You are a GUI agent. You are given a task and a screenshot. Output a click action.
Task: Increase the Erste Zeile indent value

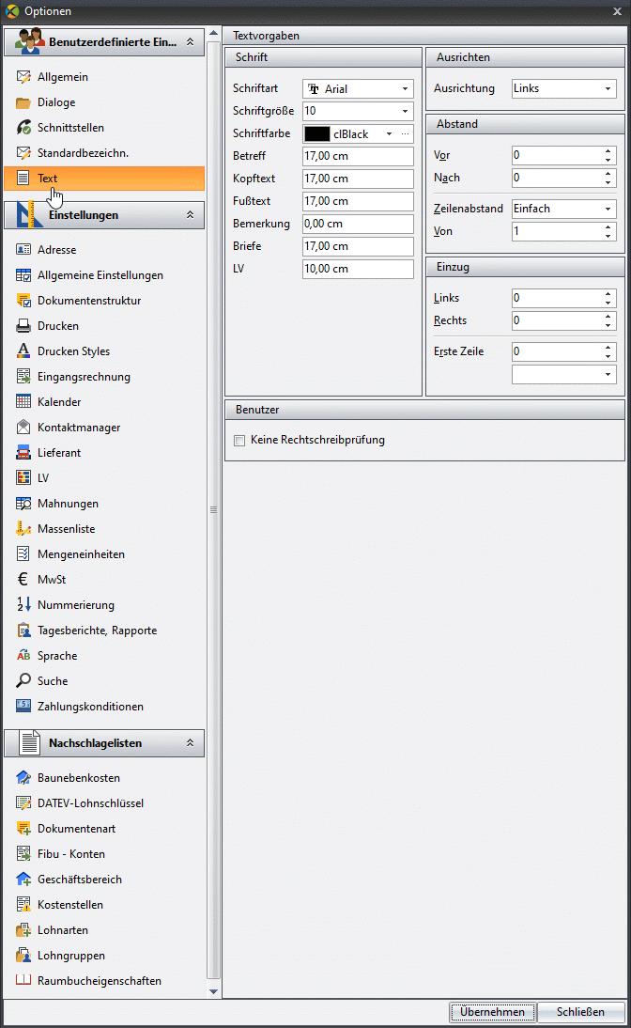(x=608, y=348)
